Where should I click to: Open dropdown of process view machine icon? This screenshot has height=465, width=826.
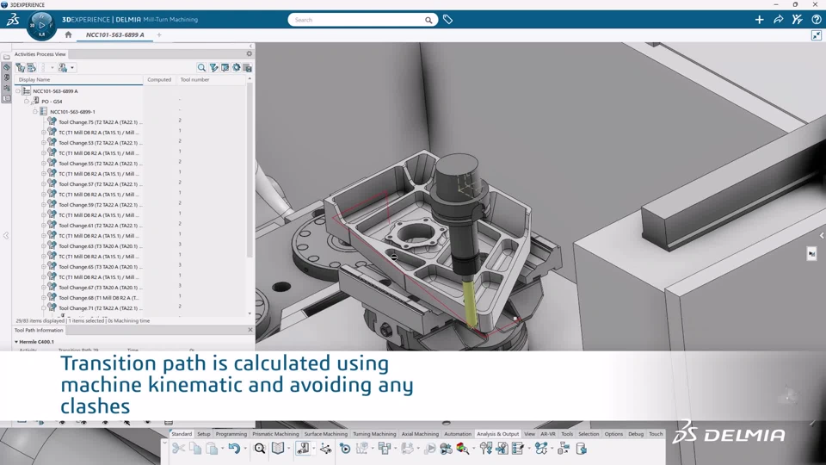click(x=72, y=67)
